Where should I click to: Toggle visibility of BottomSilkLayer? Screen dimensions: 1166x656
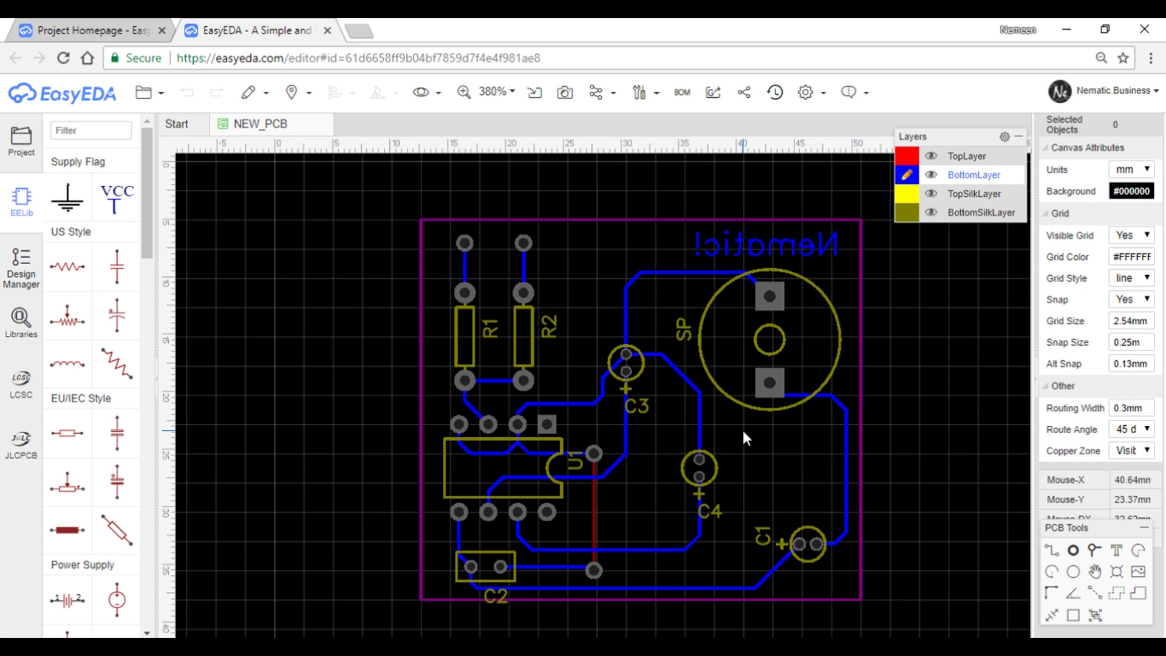[x=931, y=213]
